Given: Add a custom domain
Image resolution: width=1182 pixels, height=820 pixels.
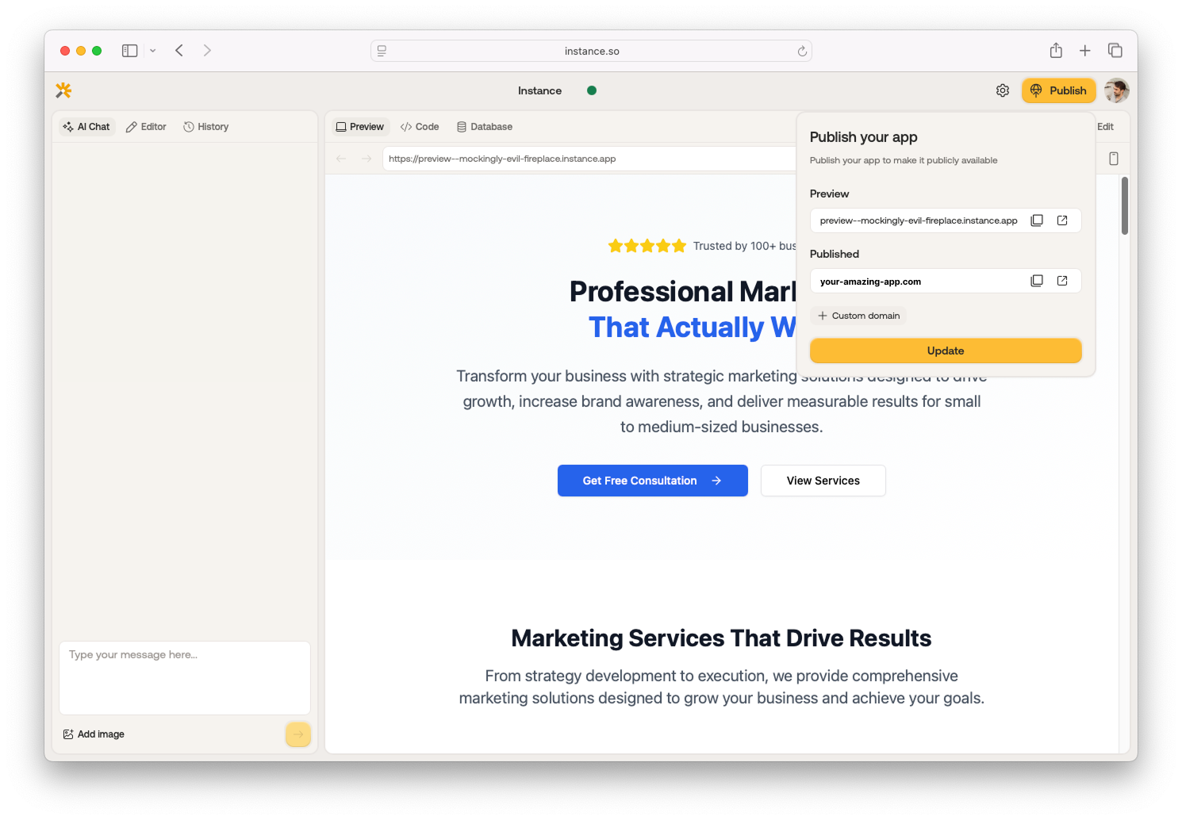Looking at the screenshot, I should (x=858, y=316).
